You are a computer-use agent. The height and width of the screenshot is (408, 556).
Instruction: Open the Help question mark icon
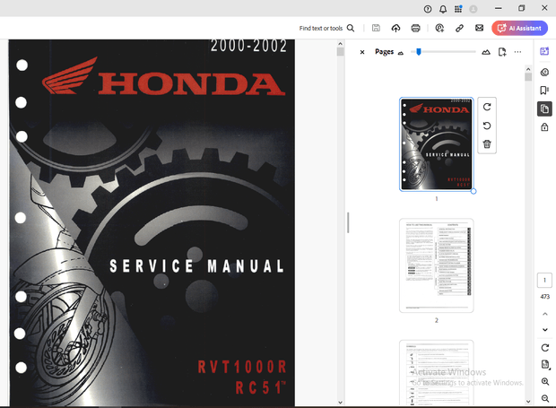coord(428,9)
